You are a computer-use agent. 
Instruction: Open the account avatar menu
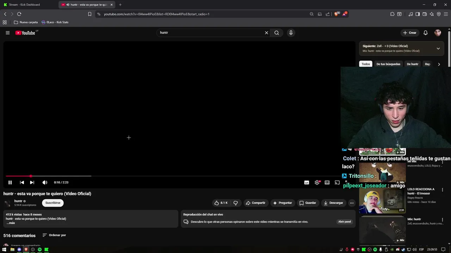438,33
